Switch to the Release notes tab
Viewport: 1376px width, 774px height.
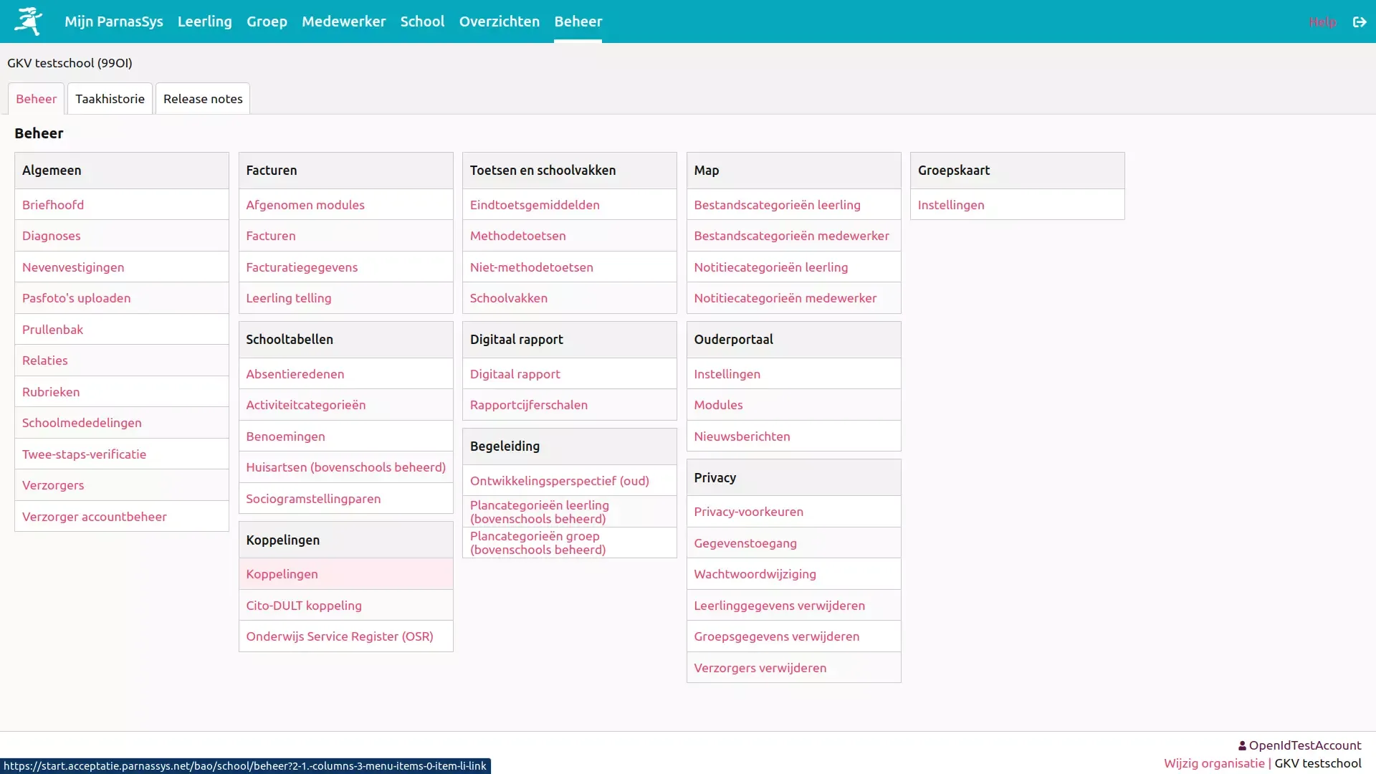coord(203,99)
